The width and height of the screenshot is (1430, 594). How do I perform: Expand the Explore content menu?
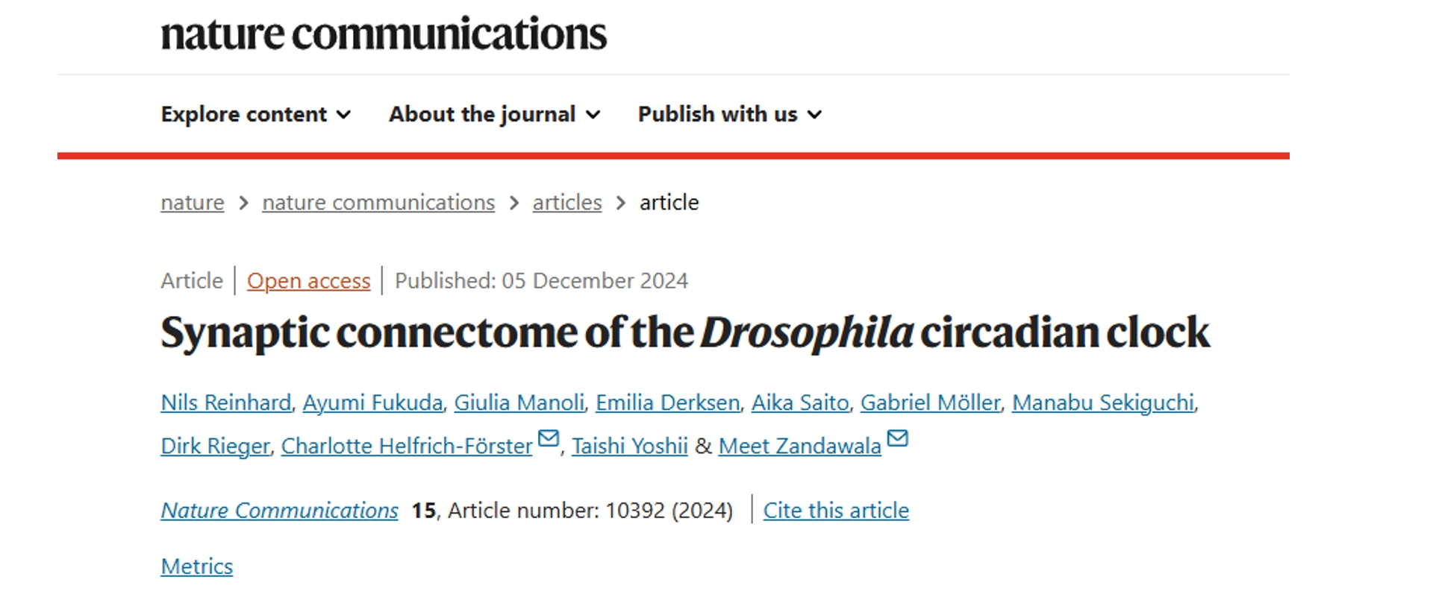256,114
